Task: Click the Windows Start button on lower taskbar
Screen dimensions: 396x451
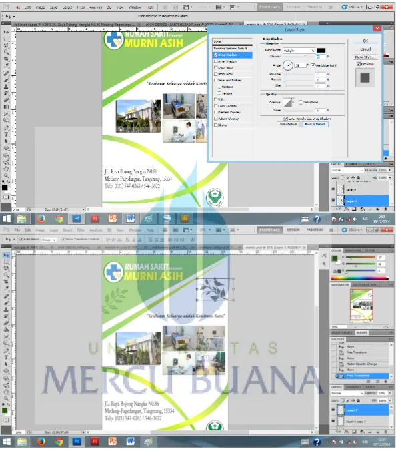Action: 6,442
